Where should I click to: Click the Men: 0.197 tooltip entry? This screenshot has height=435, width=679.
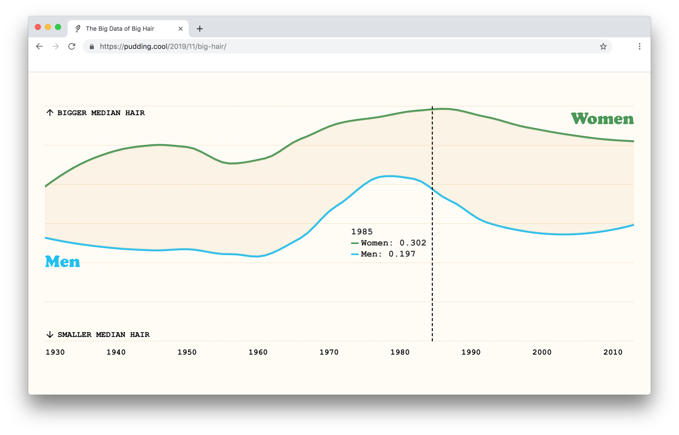pos(383,254)
